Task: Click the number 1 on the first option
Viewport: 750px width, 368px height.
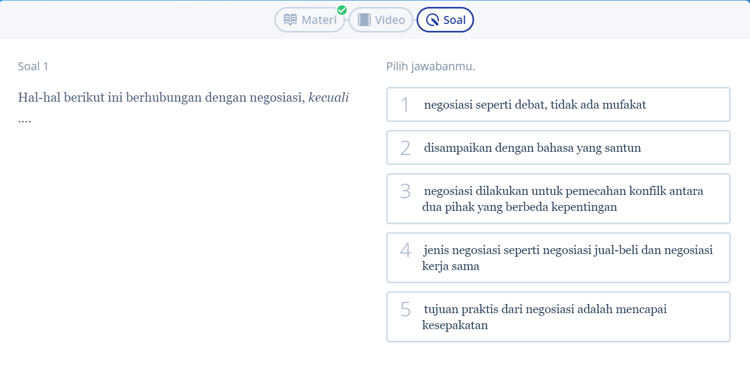Action: point(405,105)
